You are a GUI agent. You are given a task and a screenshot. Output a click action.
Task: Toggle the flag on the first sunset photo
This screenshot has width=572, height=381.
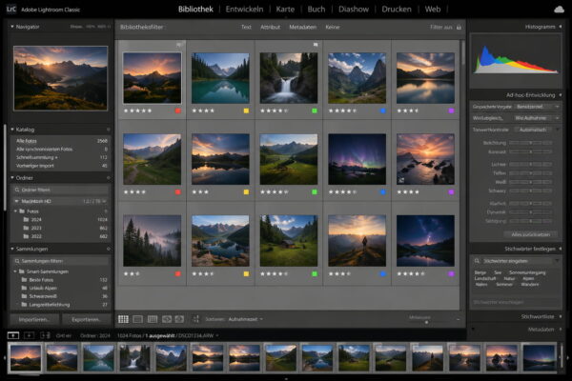179,45
